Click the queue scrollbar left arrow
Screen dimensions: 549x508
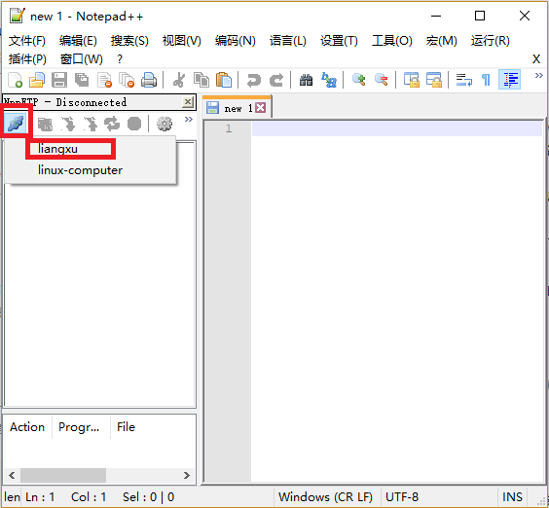tap(12, 476)
